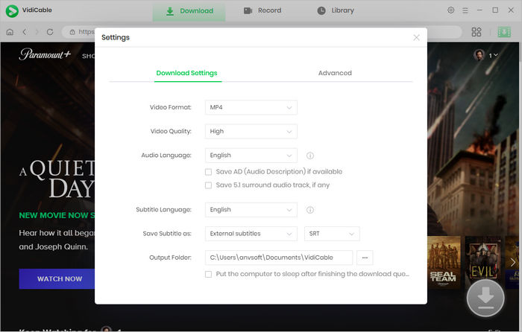
Task: Open the settings gear in title bar
Action: click(450, 10)
